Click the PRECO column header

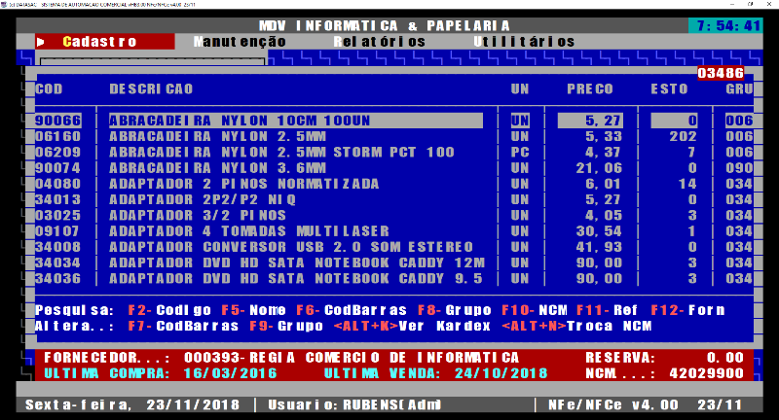tap(590, 89)
